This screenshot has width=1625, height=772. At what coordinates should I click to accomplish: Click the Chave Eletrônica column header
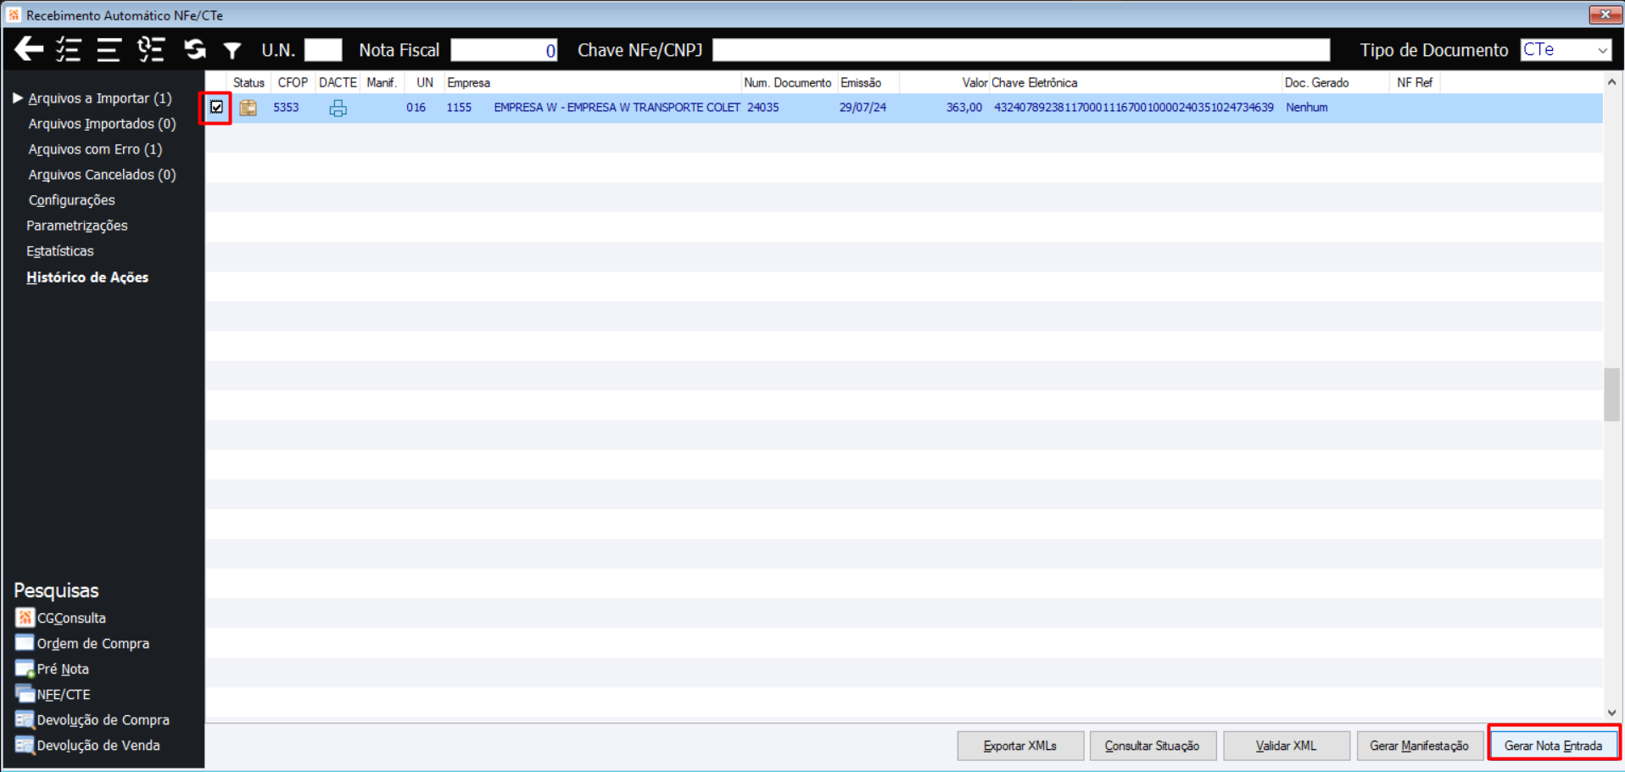[x=1136, y=82]
